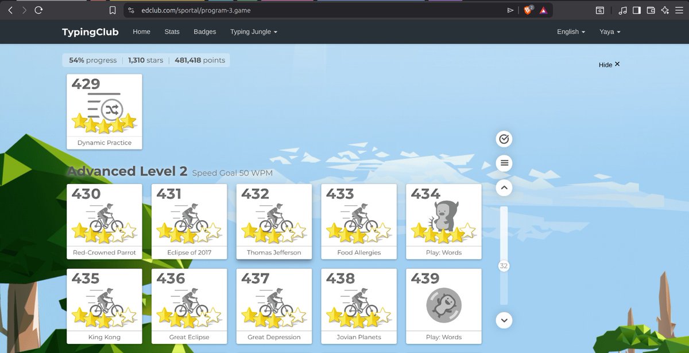Image resolution: width=689 pixels, height=353 pixels.
Task: Click the 54% progress indicator
Action: point(92,60)
